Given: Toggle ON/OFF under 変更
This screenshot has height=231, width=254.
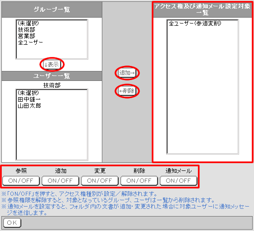Looking at the screenshot, I should point(100,180).
